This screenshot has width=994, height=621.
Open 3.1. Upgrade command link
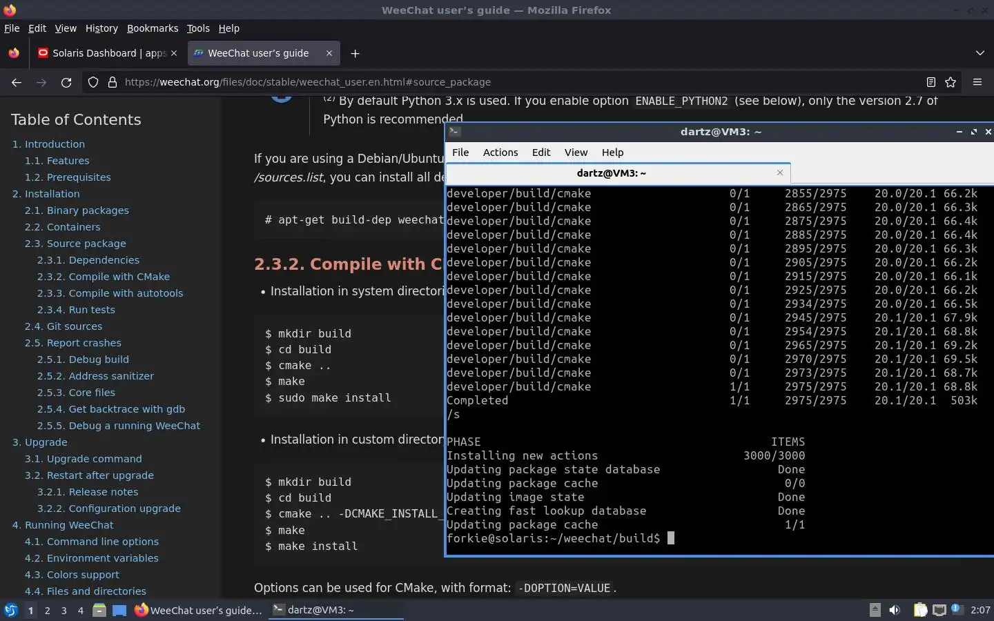point(83,459)
